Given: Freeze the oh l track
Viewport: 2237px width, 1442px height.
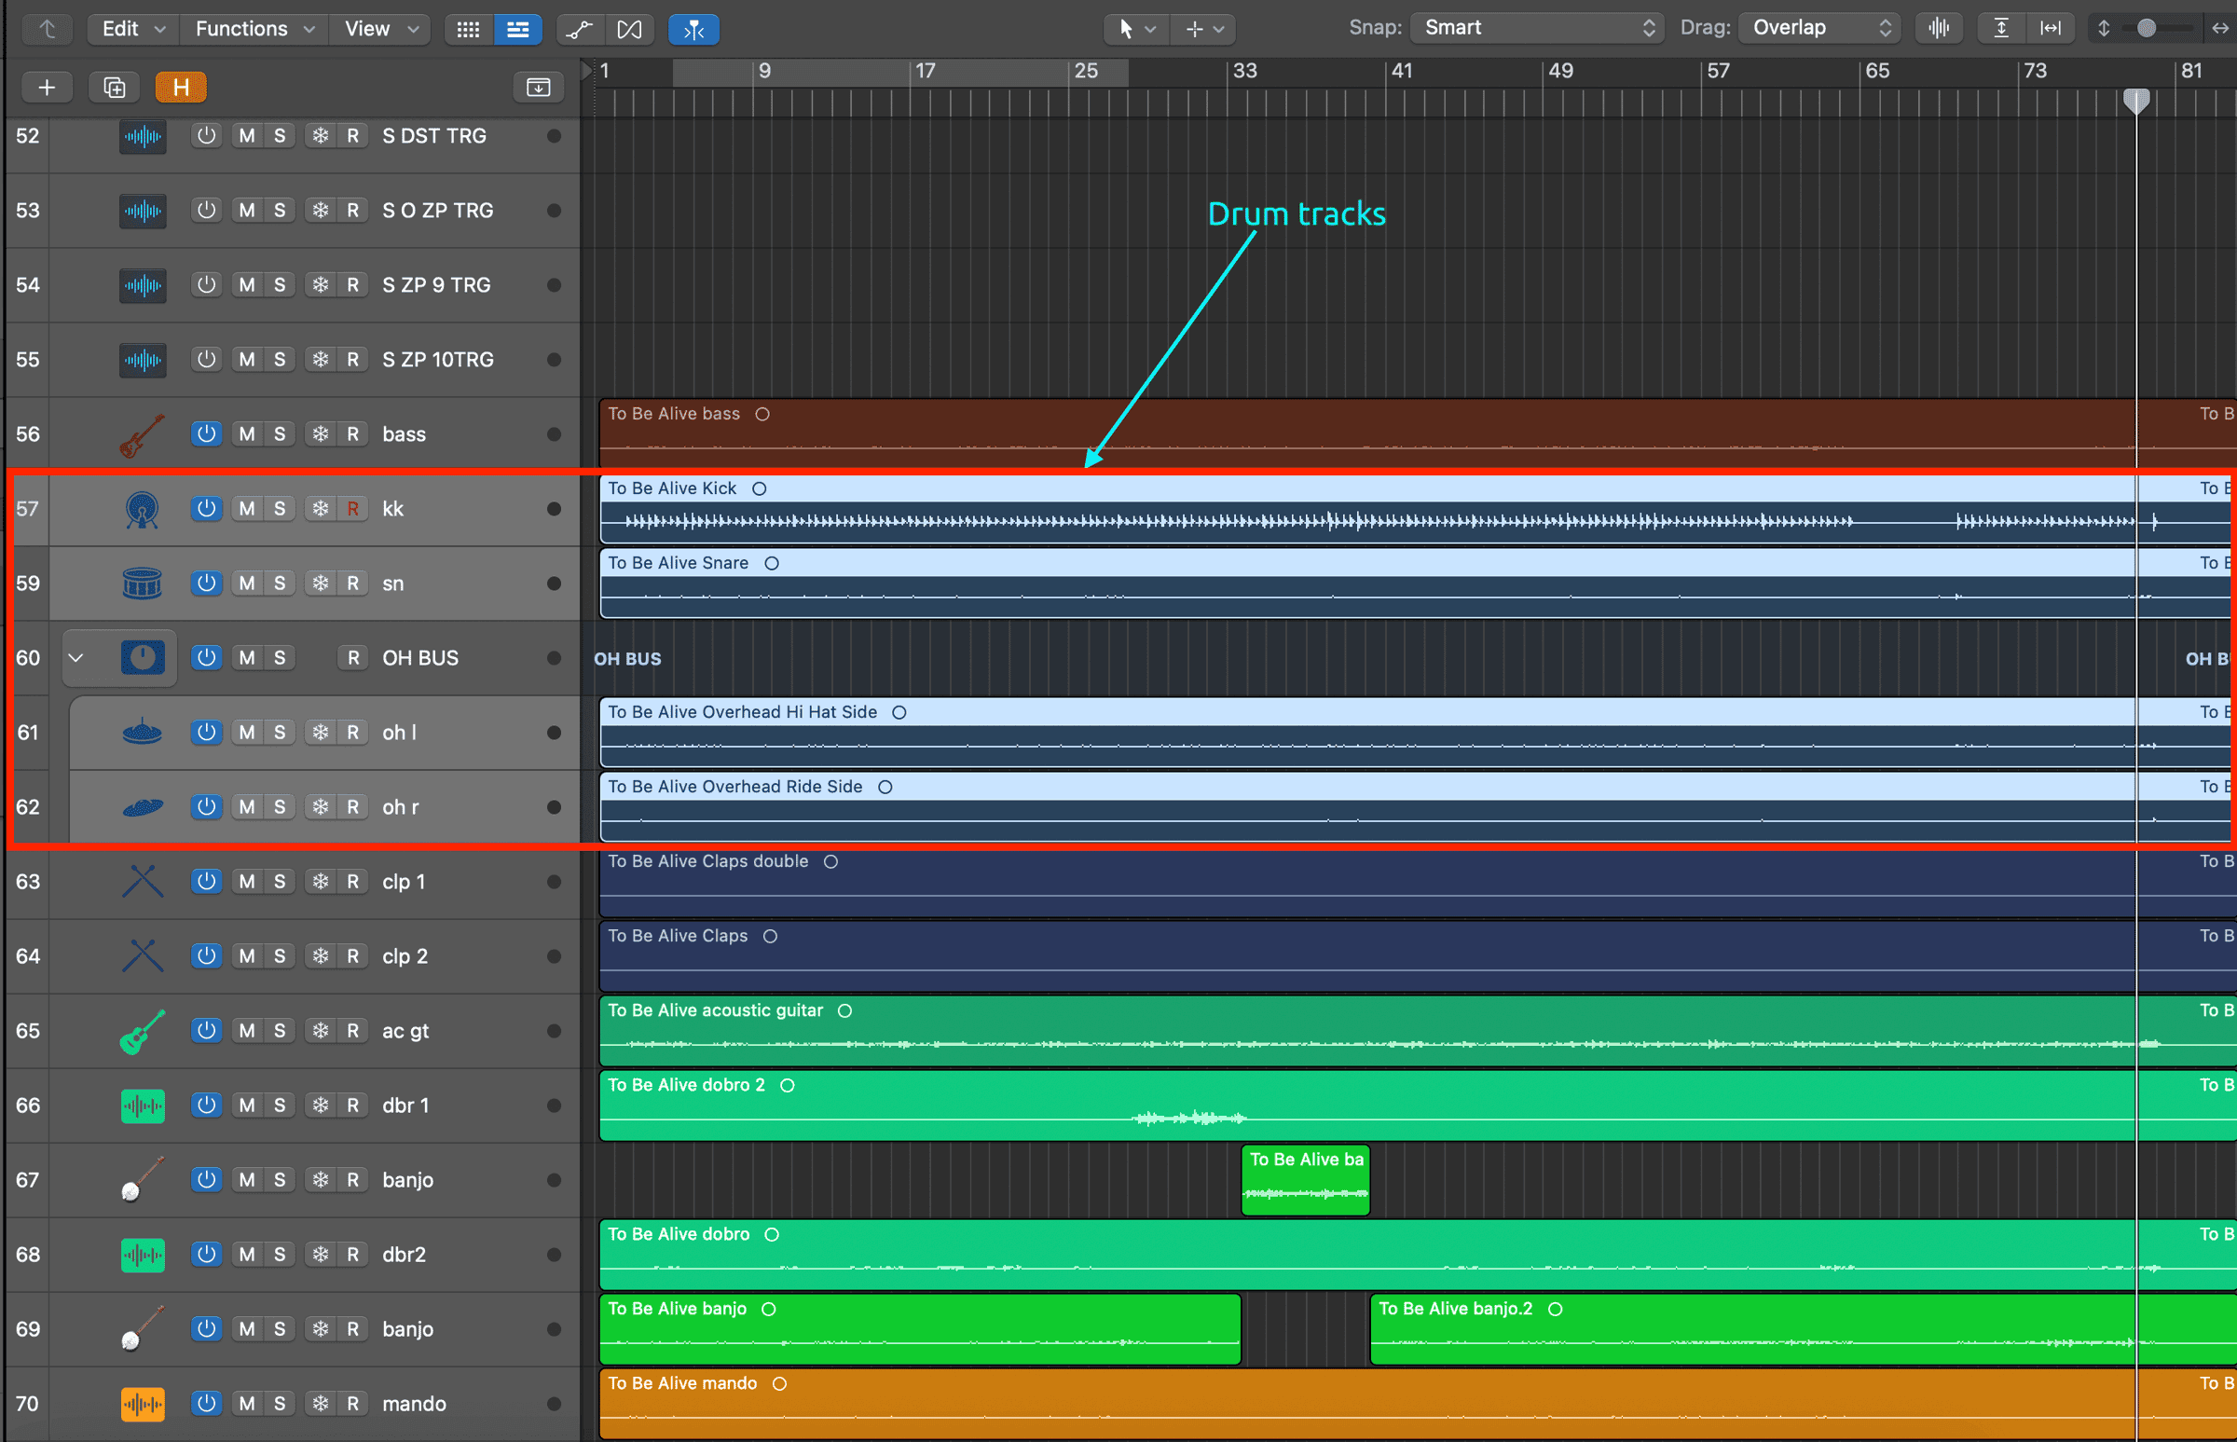Looking at the screenshot, I should pos(321,733).
